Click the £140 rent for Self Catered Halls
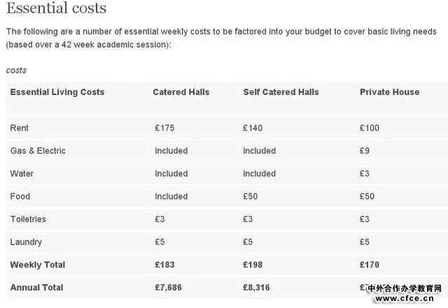Screen dimensions: 448x308 click(253, 128)
